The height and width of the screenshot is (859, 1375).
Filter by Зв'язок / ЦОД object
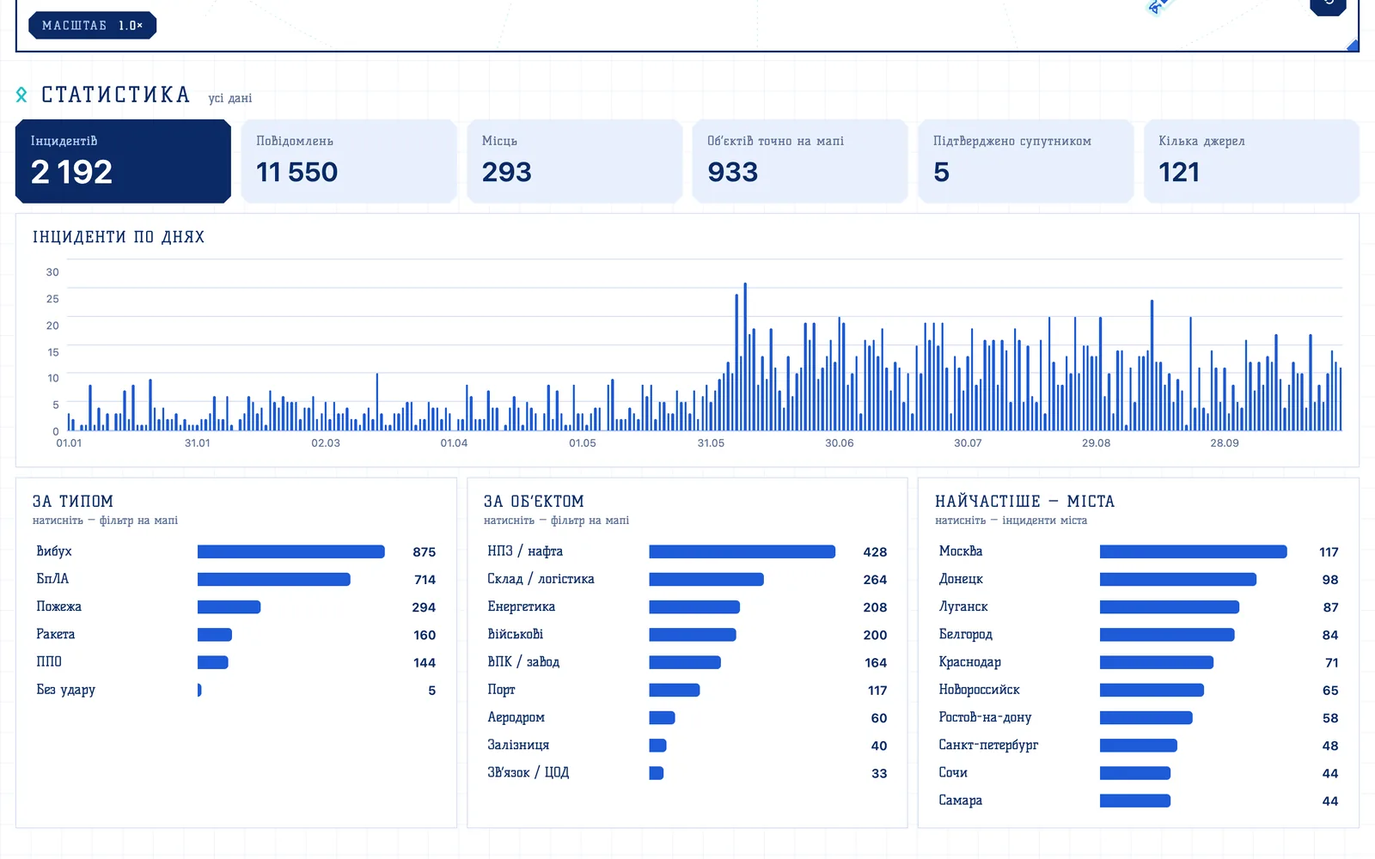pyautogui.click(x=687, y=773)
